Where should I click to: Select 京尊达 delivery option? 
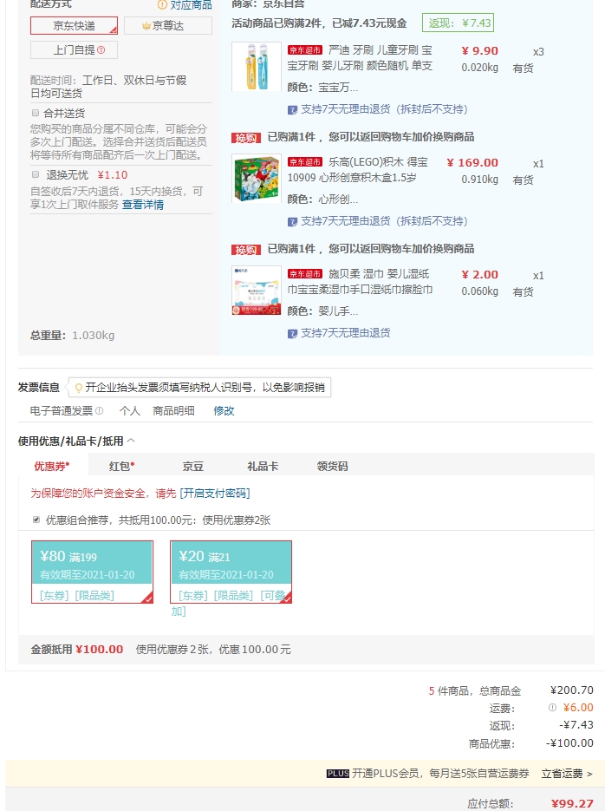click(168, 25)
